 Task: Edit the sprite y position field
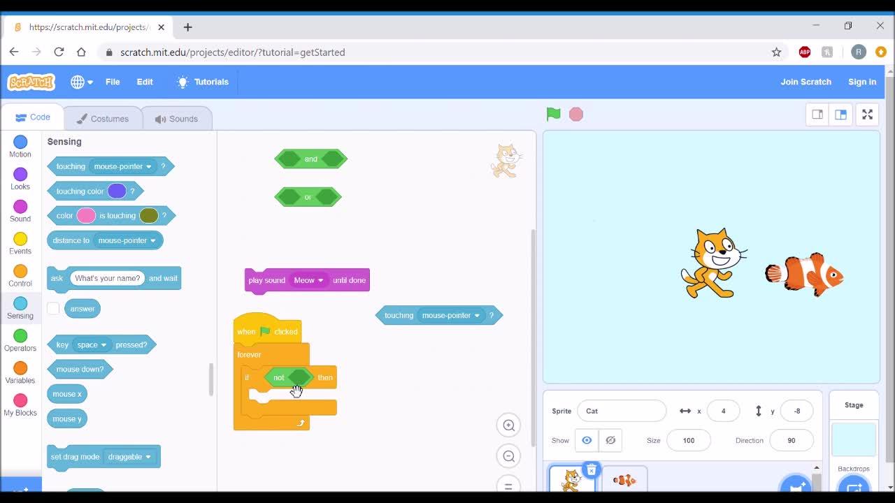pyautogui.click(x=797, y=411)
